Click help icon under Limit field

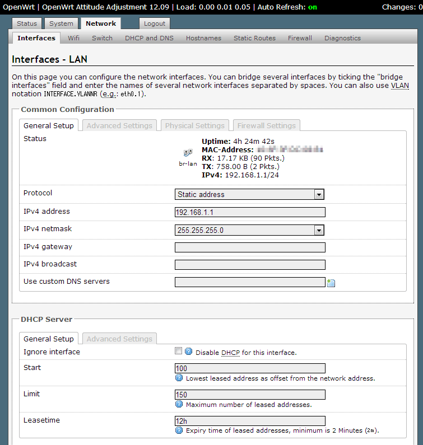(179, 404)
